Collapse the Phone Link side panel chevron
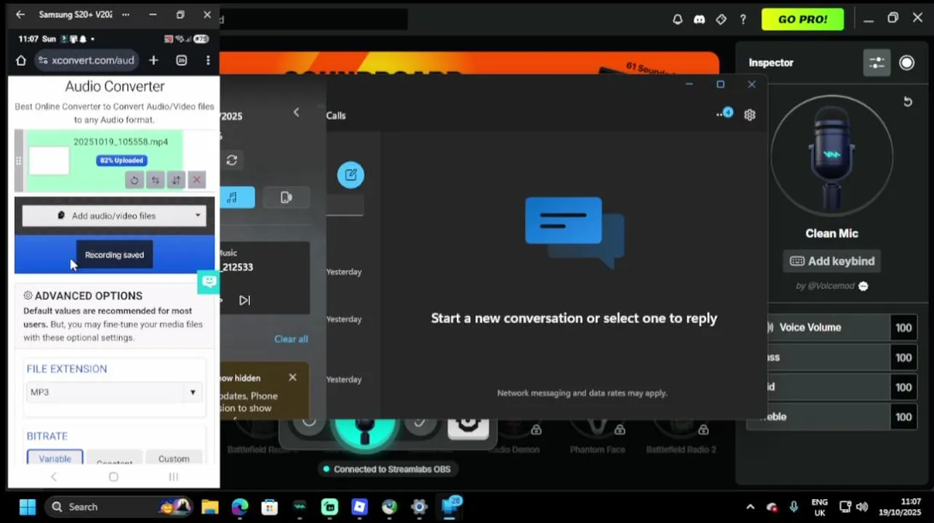 click(296, 112)
